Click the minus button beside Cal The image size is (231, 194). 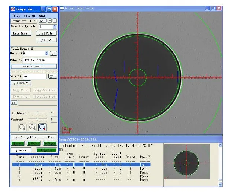[x=55, y=20]
